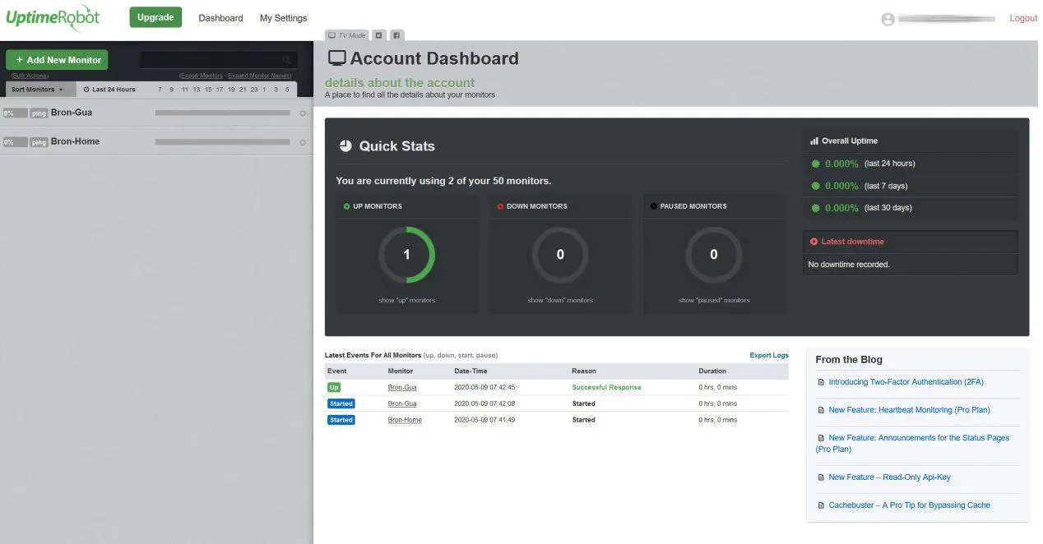Click Add New Monitor button
1043x544 pixels.
coord(57,60)
